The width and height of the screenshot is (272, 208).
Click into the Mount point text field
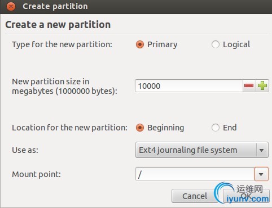point(195,174)
